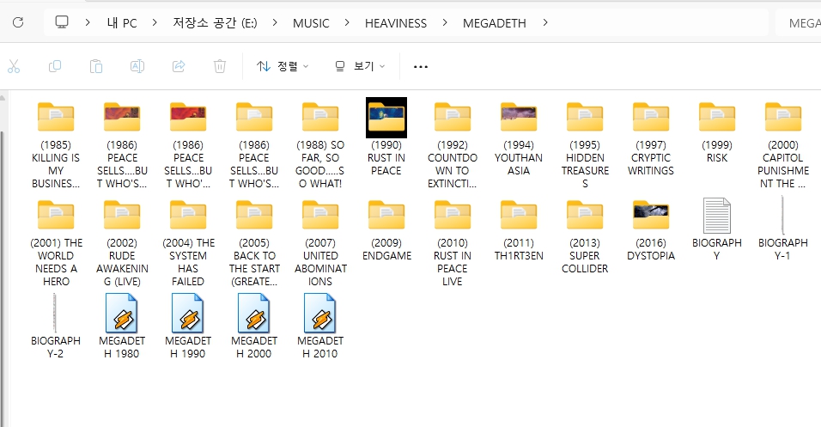Select BIOGRAPHY-2 image file
This screenshot has width=821, height=427.
pyautogui.click(x=56, y=326)
